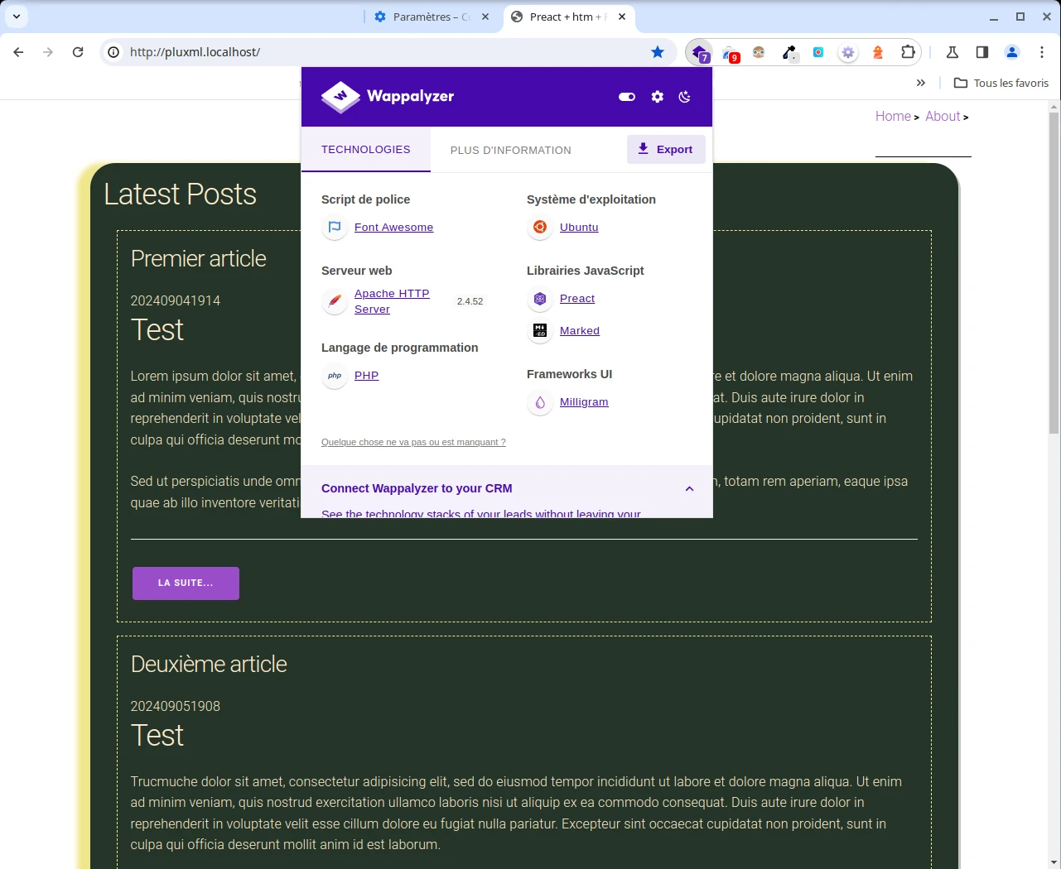The height and width of the screenshot is (869, 1061).
Task: Open Tous les favoris folder
Action: 1001,83
